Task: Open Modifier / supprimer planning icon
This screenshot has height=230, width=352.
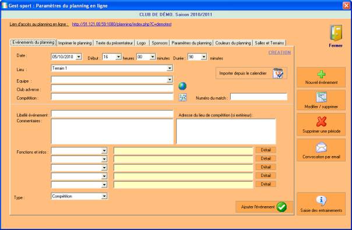Action: point(321,97)
